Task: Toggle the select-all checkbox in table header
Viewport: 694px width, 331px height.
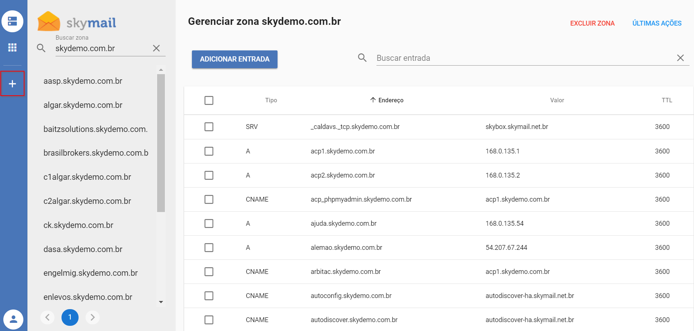Action: coord(209,100)
